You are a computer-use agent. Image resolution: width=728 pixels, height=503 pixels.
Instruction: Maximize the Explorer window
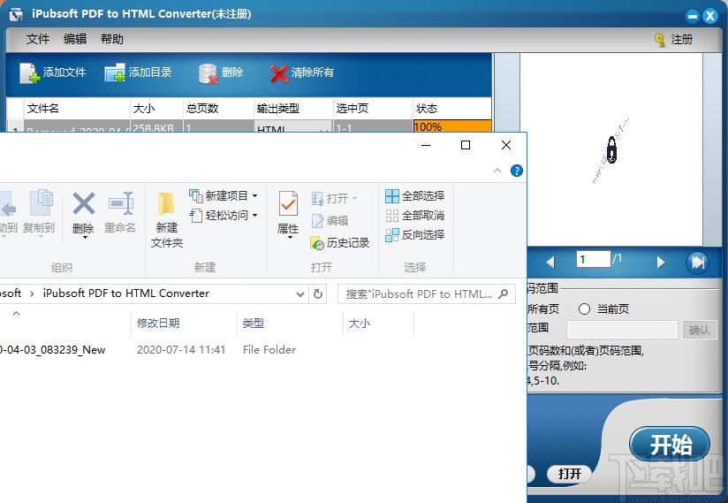pyautogui.click(x=466, y=145)
